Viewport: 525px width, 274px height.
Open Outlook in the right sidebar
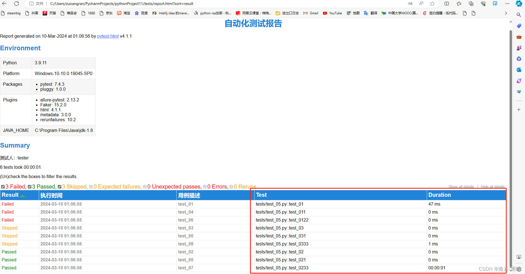[x=519, y=70]
